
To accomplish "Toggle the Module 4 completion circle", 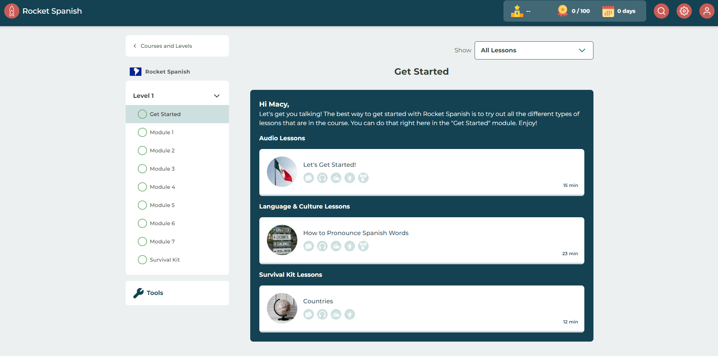I will (x=142, y=187).
